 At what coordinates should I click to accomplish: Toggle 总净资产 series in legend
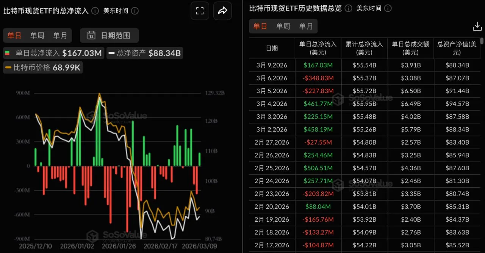pos(144,53)
